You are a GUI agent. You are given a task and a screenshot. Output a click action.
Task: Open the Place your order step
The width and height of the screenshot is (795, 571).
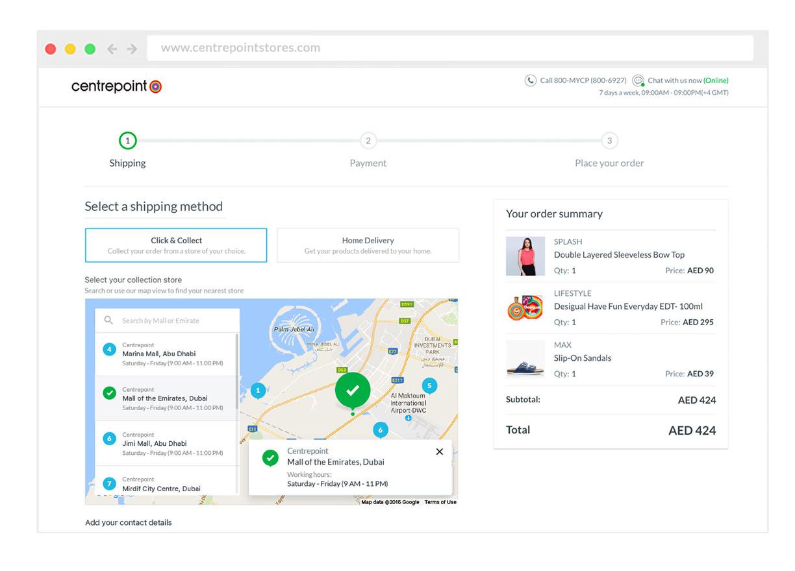coord(609,141)
